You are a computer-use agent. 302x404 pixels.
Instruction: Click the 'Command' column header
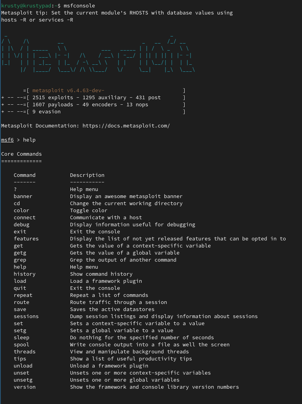pyautogui.click(x=25, y=175)
